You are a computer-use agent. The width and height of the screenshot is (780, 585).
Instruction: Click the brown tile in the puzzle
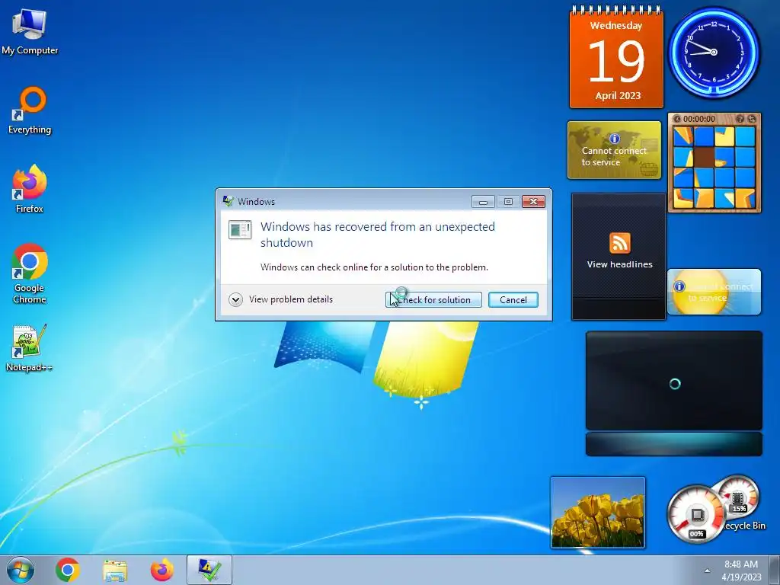tap(704, 157)
